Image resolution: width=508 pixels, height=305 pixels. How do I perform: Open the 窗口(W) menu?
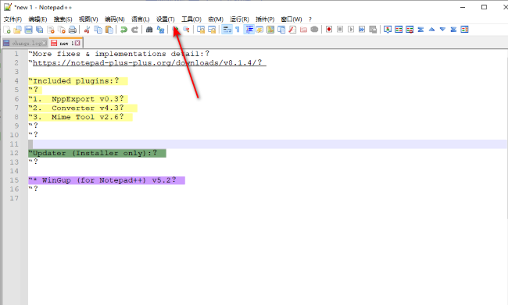pyautogui.click(x=292, y=20)
